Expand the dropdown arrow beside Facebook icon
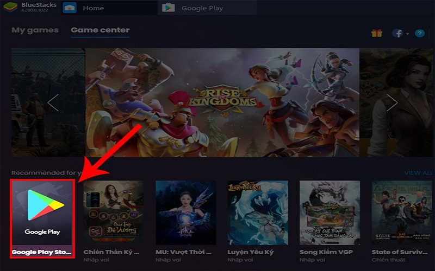The width and height of the screenshot is (435, 271). (x=407, y=34)
